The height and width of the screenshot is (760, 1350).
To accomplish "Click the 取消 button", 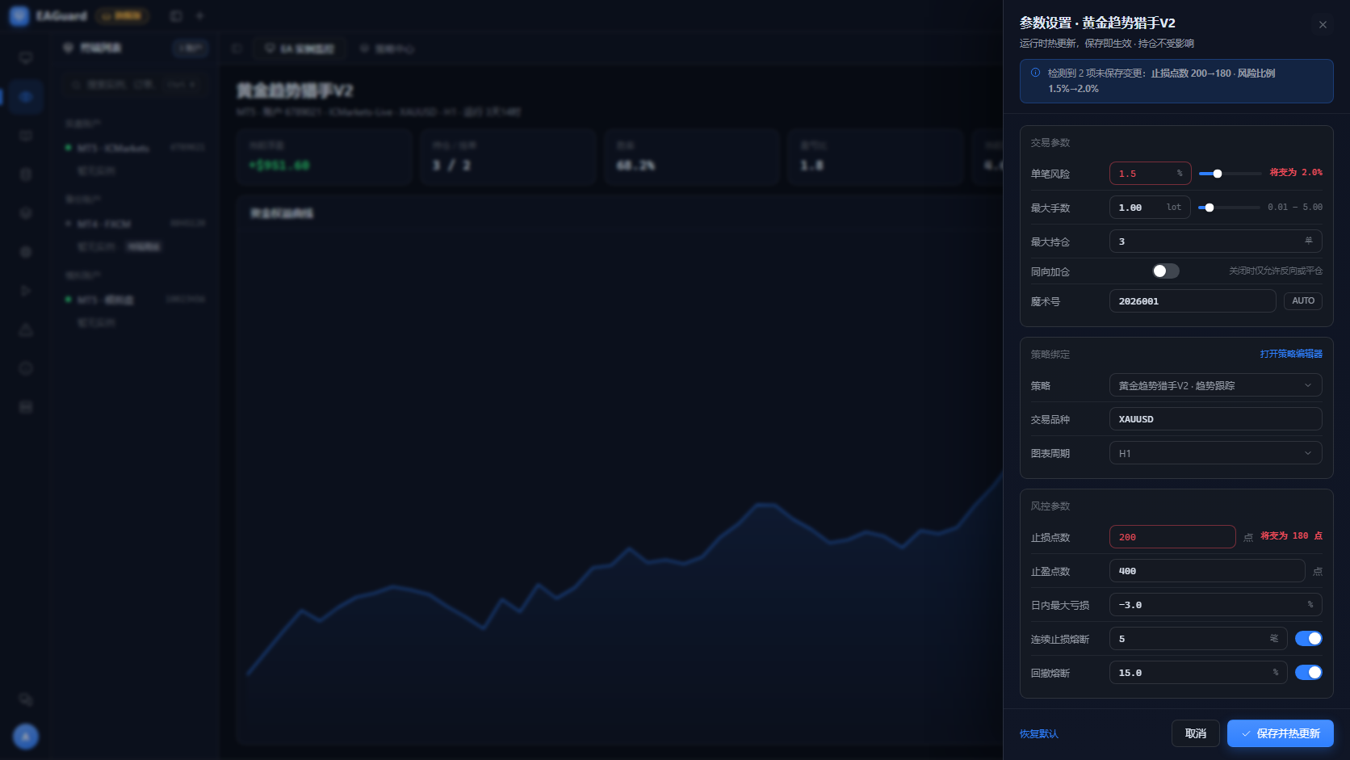I will [1196, 733].
